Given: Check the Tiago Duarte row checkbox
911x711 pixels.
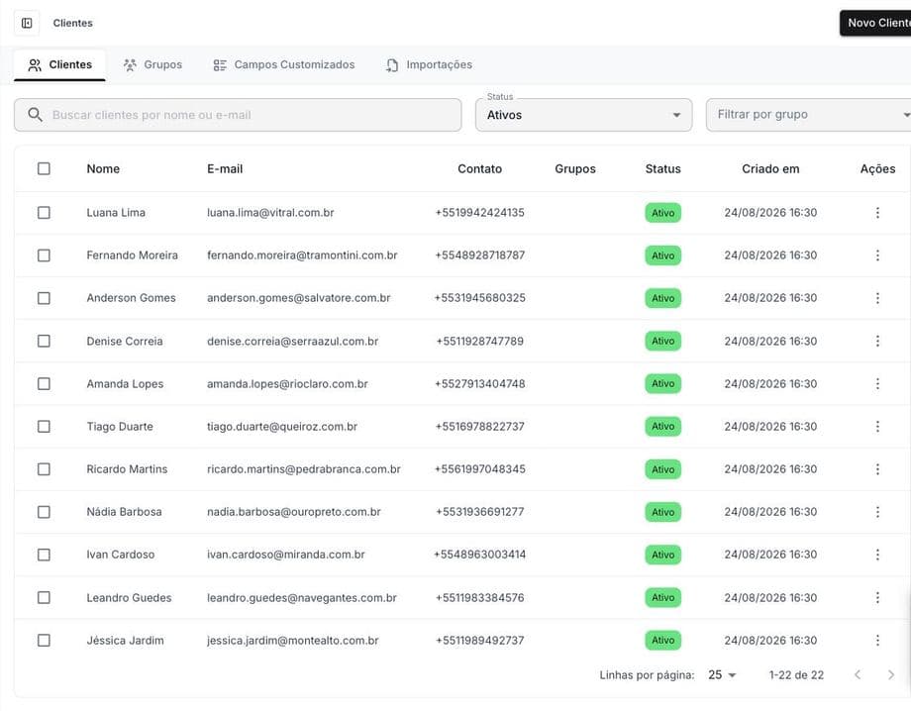Looking at the screenshot, I should coord(44,427).
